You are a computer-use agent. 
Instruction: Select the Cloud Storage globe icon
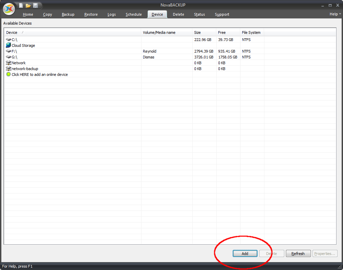pos(9,45)
